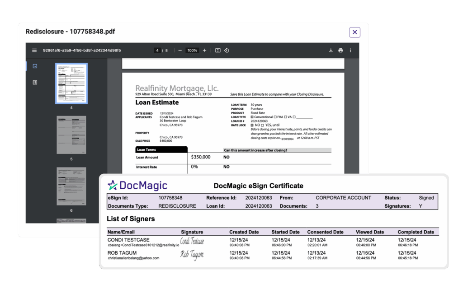The height and width of the screenshot is (284, 463).
Task: Zoom in on the PDF page
Action: tap(204, 51)
